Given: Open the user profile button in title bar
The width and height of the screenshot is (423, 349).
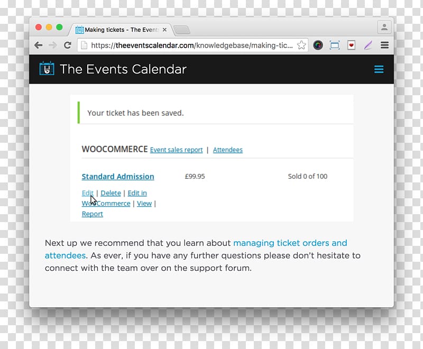Looking at the screenshot, I should [384, 27].
